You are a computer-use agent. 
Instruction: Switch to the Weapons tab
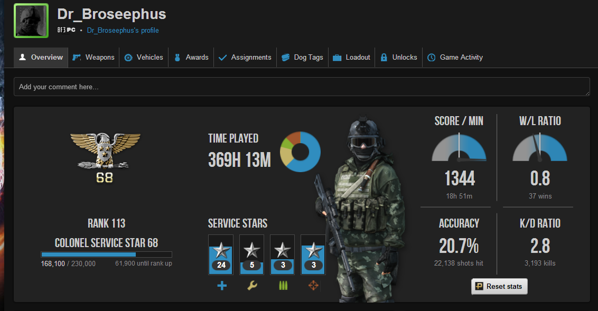(94, 58)
